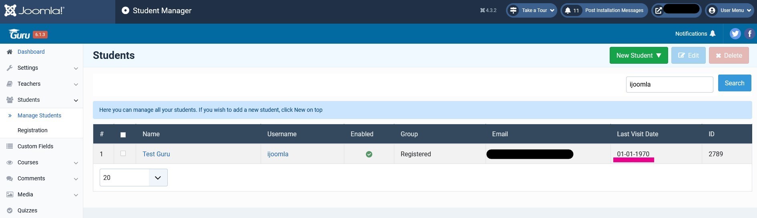757x218 pixels.
Task: Click the Joomla version 4.3.2 indicator
Action: click(488, 10)
